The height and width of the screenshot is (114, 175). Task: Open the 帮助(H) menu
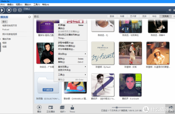click(46, 5)
